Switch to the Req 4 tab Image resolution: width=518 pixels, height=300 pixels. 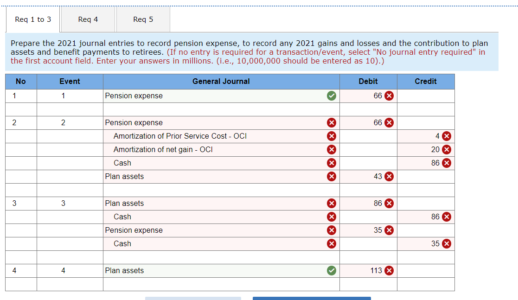click(x=88, y=19)
